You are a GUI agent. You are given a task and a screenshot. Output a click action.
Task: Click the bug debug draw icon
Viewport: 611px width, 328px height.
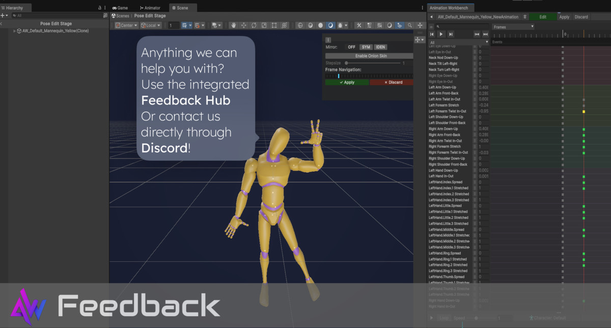point(340,25)
